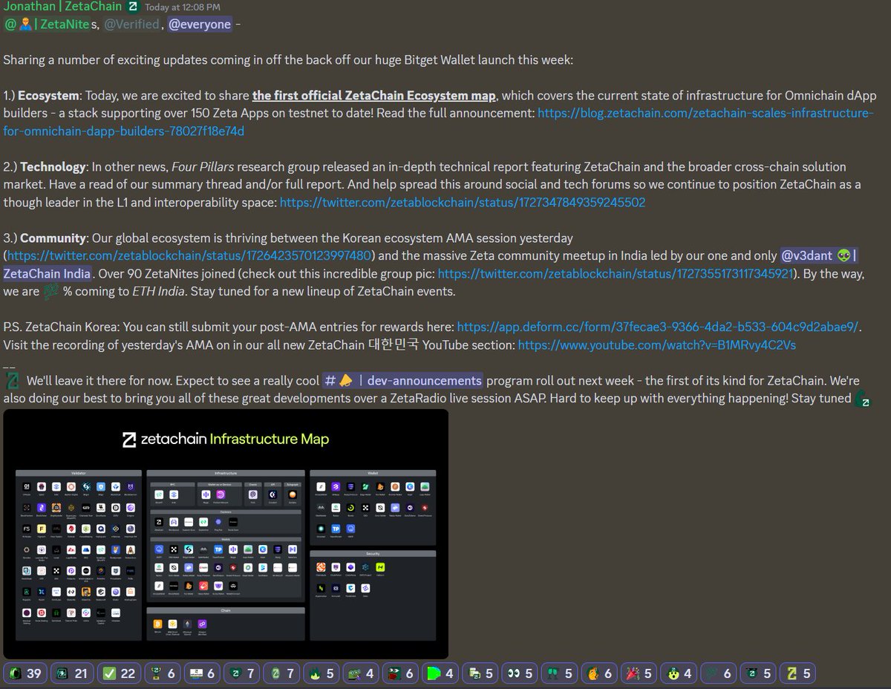Toggle the Zeta lightning reaction with 21

tap(73, 673)
